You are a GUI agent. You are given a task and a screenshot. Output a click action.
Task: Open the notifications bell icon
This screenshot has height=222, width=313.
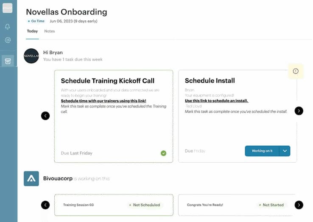8,27
